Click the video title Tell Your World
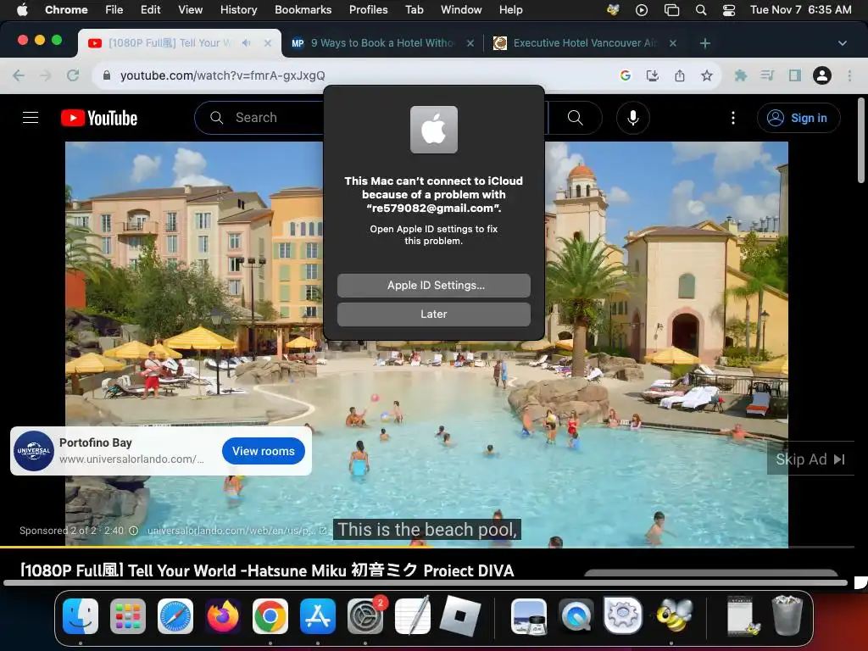Screen dimensions: 868x651 click(267, 570)
